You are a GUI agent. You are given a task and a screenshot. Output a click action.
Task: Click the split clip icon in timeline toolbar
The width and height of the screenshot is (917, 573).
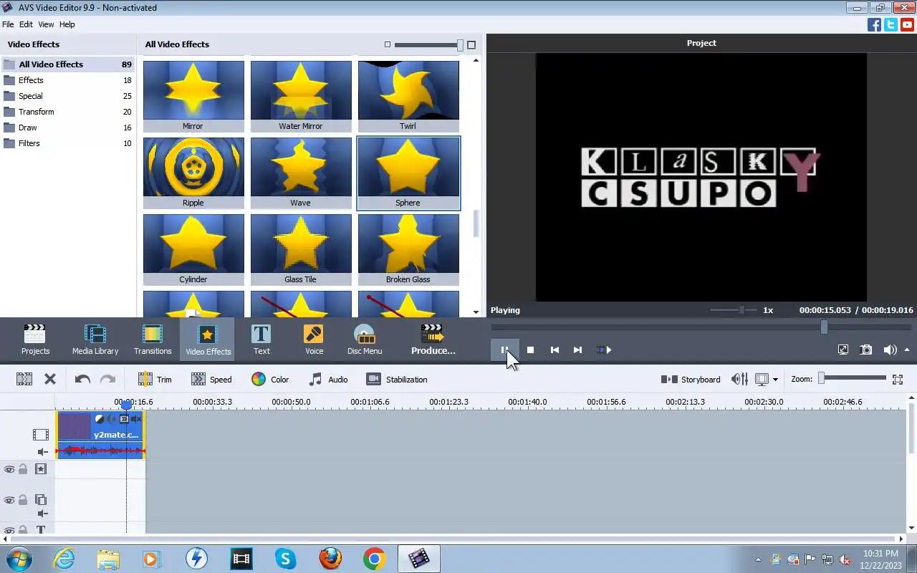coord(24,380)
